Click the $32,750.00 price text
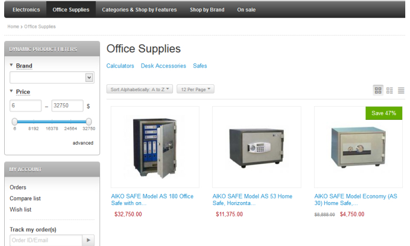 pos(128,214)
